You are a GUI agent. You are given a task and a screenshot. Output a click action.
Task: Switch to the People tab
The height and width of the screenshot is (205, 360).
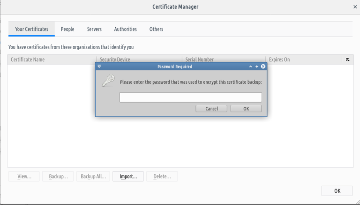pos(67,29)
